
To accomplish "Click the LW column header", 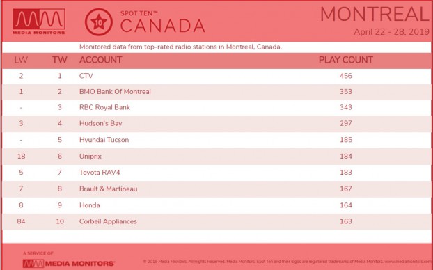I will tap(21, 60).
